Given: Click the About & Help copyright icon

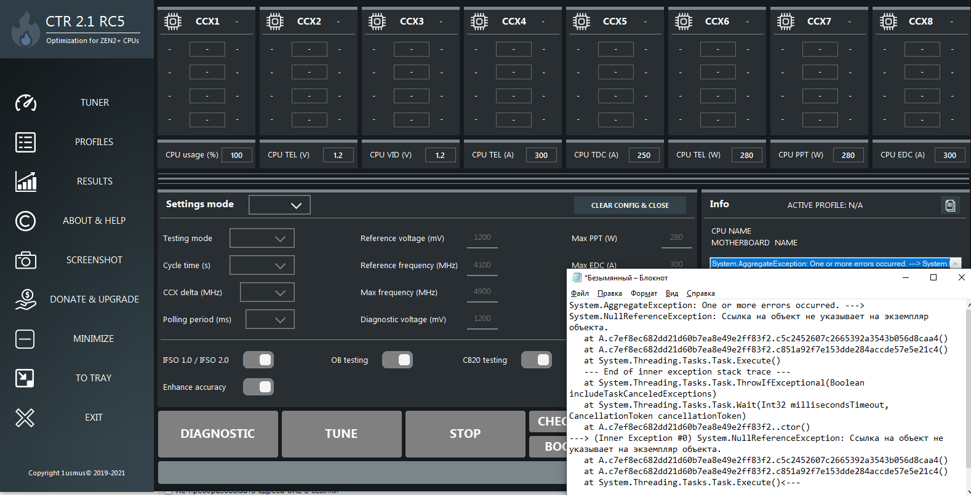Looking at the screenshot, I should click(25, 221).
